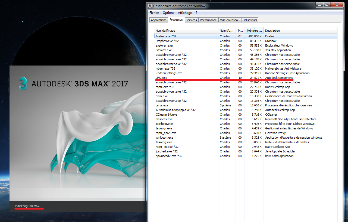Switch to the Services tab
Image resolution: width=348 pixels, height=222 pixels.
pyautogui.click(x=191, y=20)
